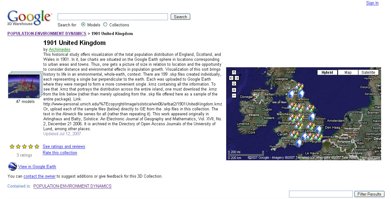Focus the main search text field
The width and height of the screenshot is (391, 199).
coord(112,17)
